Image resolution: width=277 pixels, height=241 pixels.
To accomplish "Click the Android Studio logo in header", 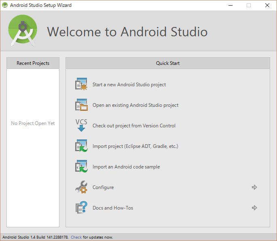I will click(23, 31).
